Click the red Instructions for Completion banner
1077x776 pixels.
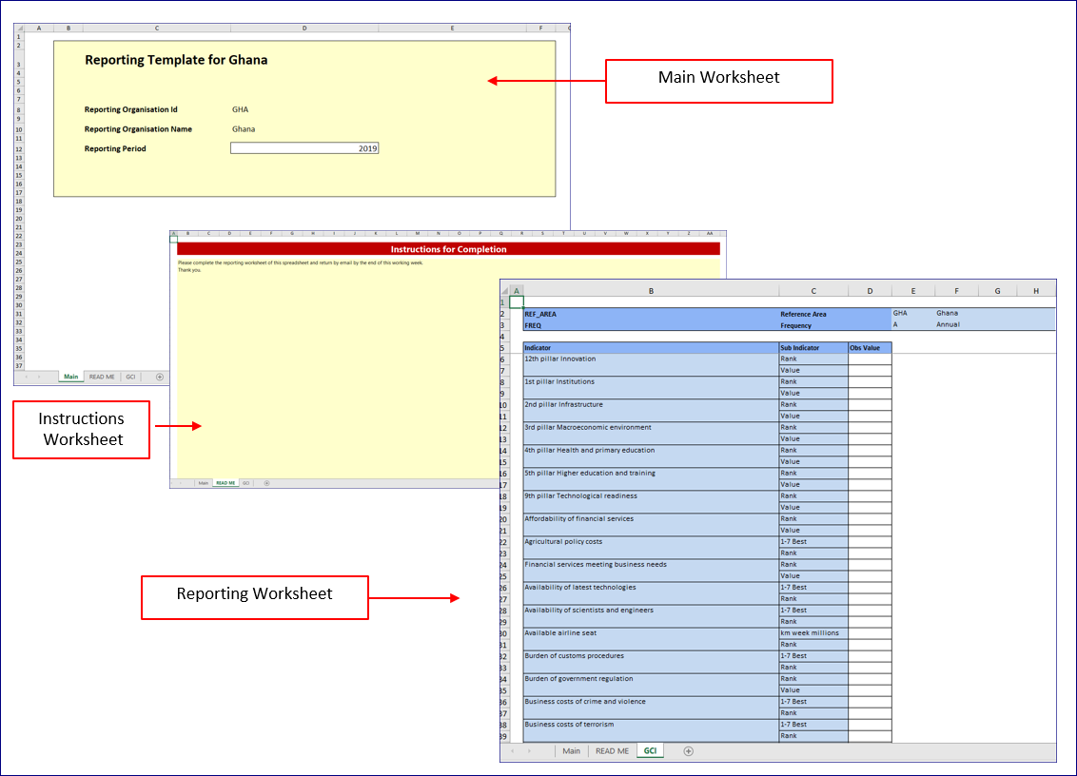448,249
